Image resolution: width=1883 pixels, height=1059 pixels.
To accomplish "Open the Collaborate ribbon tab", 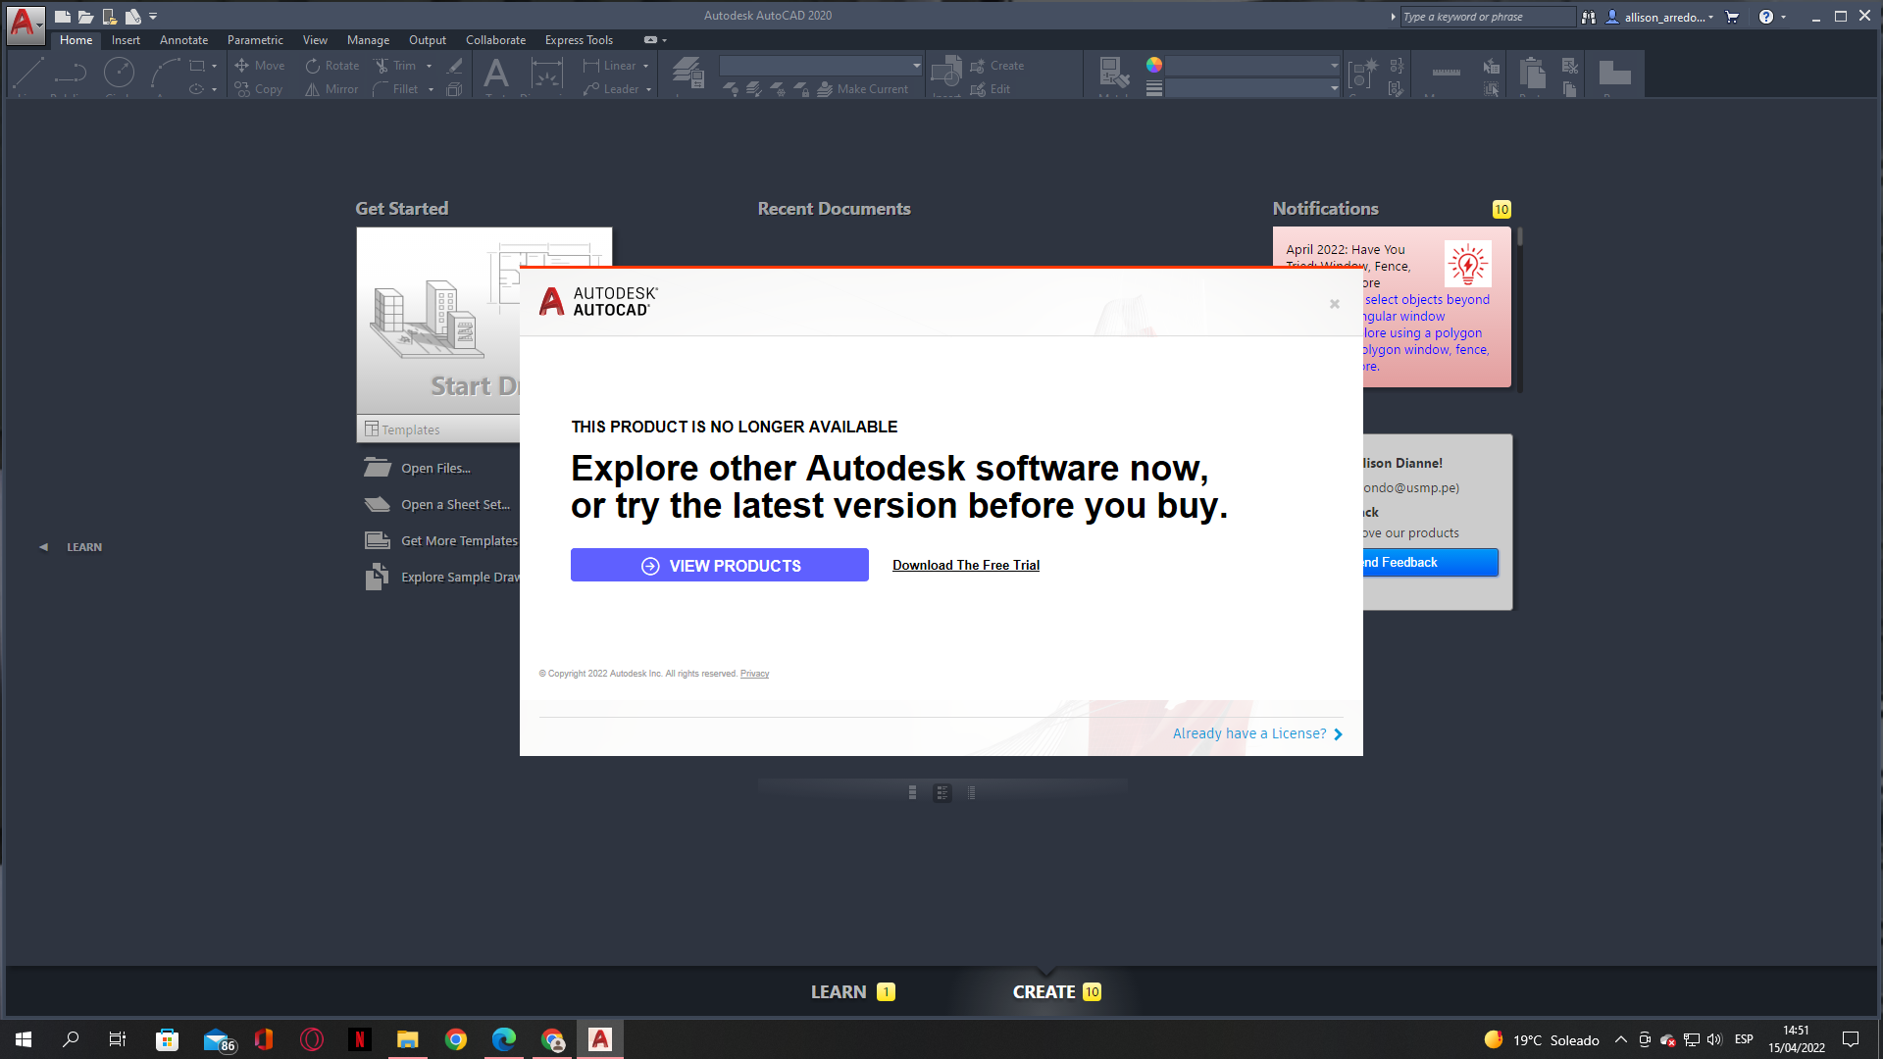I will pyautogui.click(x=495, y=40).
